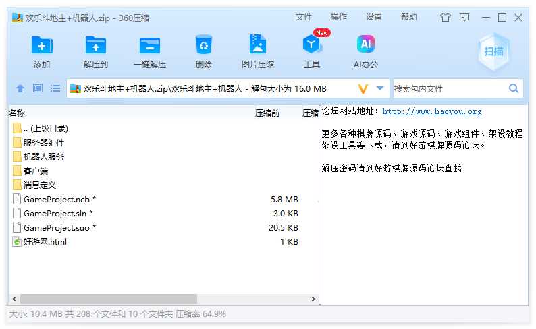Open the 操作 menu
The width and height of the screenshot is (536, 329).
(339, 17)
